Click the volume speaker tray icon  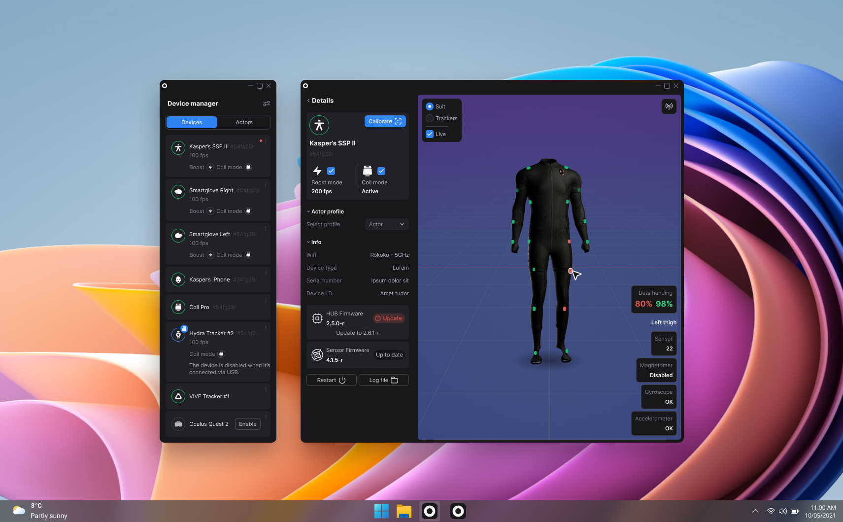[x=782, y=511]
